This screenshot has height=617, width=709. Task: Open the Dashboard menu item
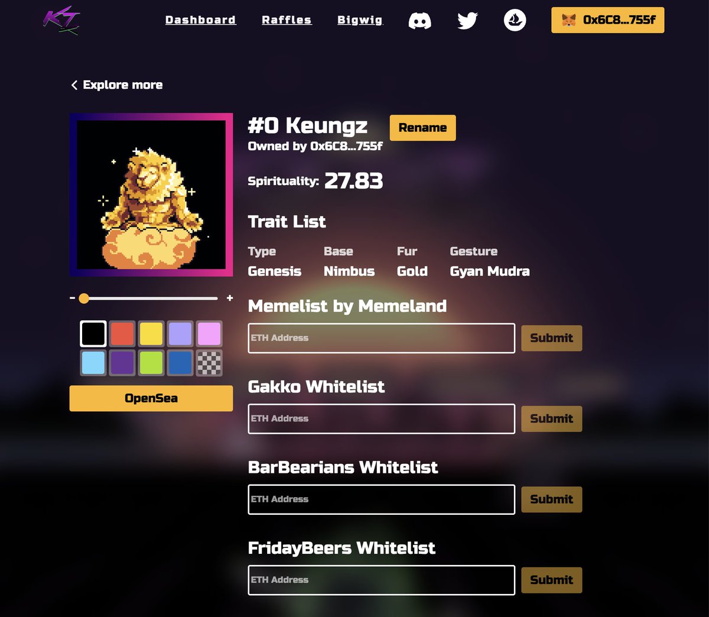200,20
